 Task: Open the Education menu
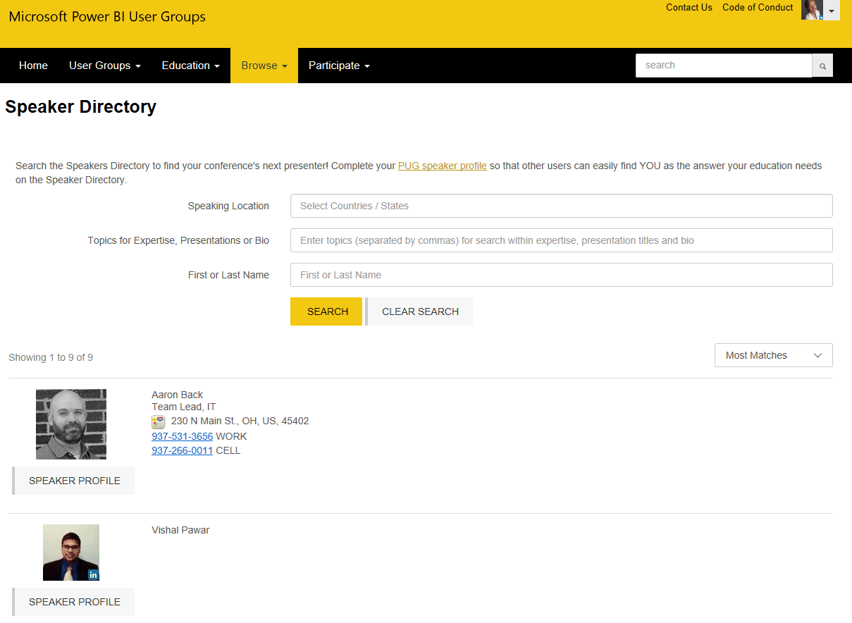click(190, 66)
